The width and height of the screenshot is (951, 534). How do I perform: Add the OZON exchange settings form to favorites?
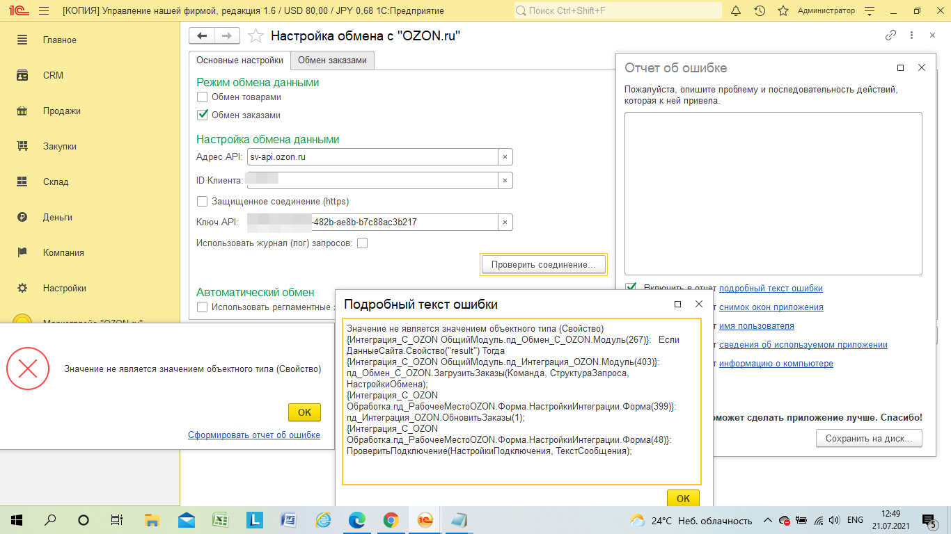tap(256, 36)
